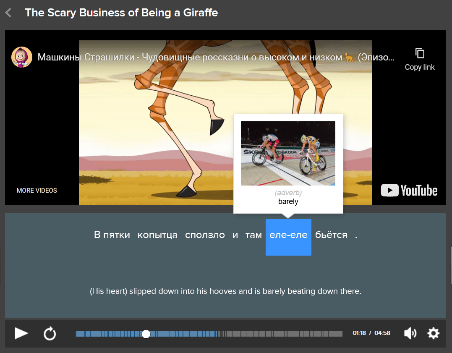The width and height of the screenshot is (452, 353).
Task: Click the Masha channel avatar
Action: [x=22, y=57]
